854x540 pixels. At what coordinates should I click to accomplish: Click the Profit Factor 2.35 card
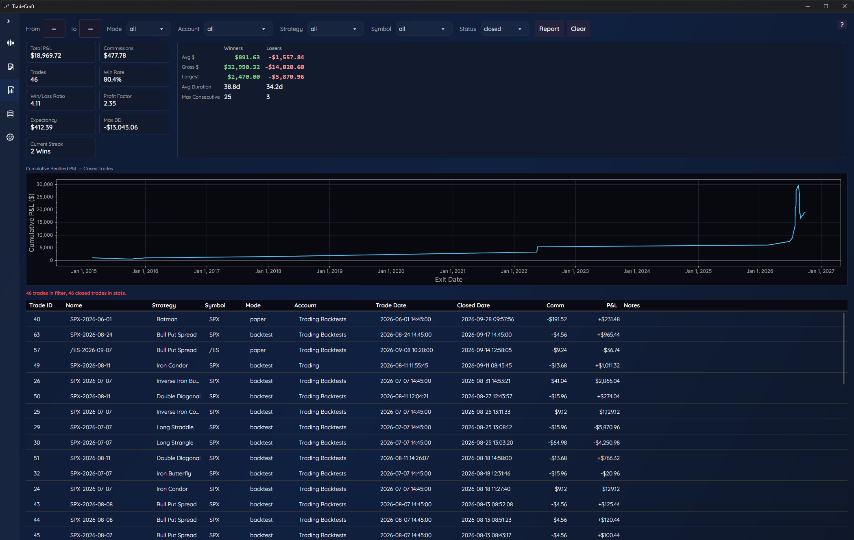coord(134,100)
